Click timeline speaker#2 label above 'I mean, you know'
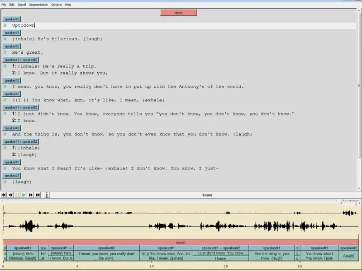 107,248
